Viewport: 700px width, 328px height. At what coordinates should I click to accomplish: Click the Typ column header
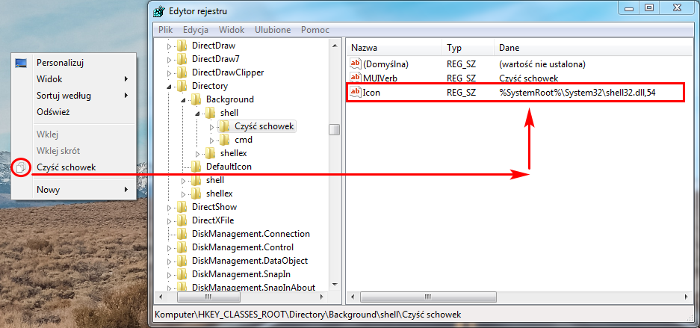tap(468, 48)
